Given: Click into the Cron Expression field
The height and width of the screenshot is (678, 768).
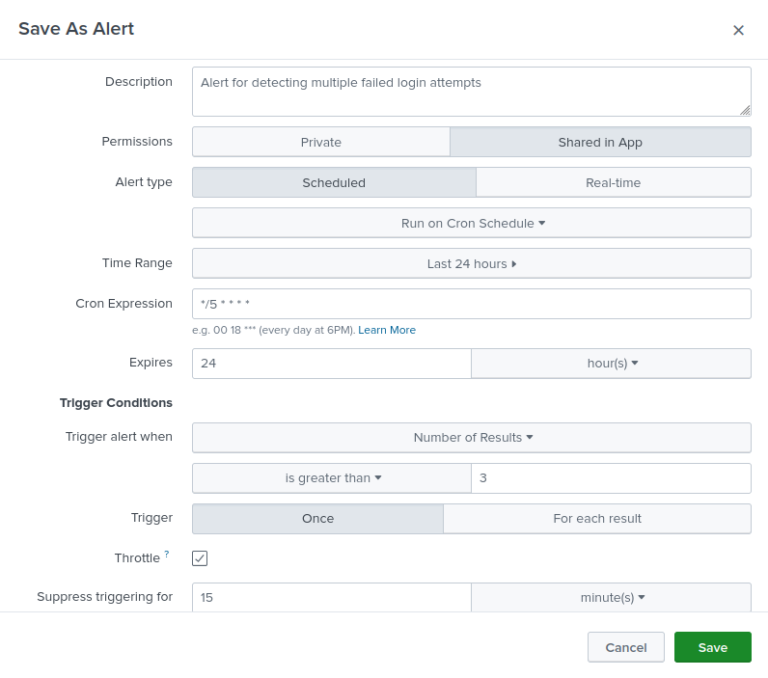Looking at the screenshot, I should pyautogui.click(x=472, y=304).
